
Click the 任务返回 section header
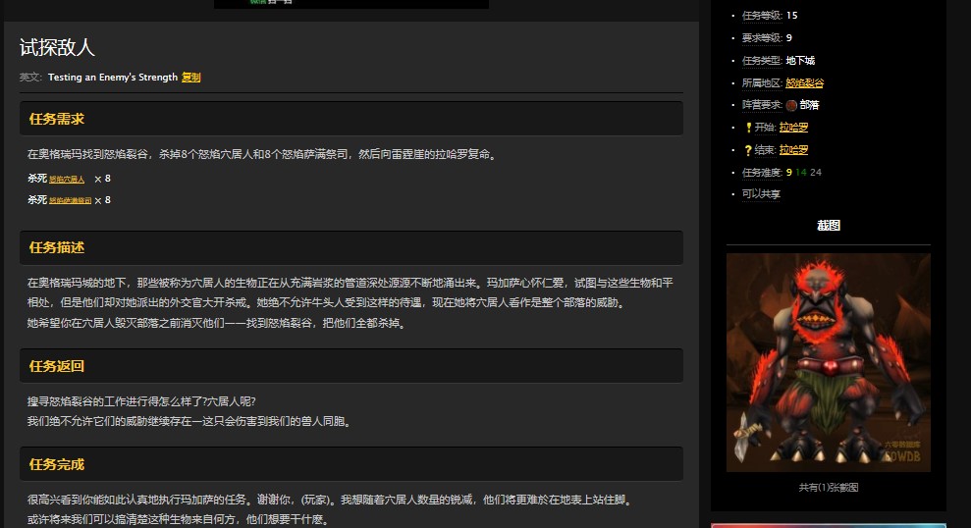(x=57, y=366)
